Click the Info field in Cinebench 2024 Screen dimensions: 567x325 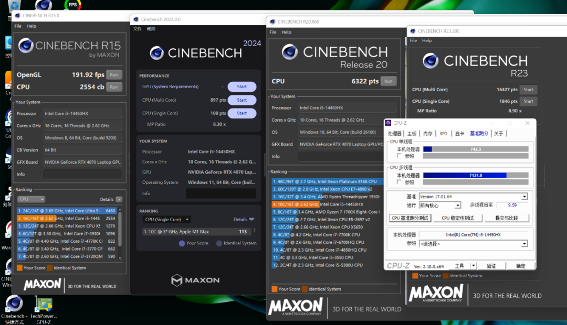click(x=221, y=193)
